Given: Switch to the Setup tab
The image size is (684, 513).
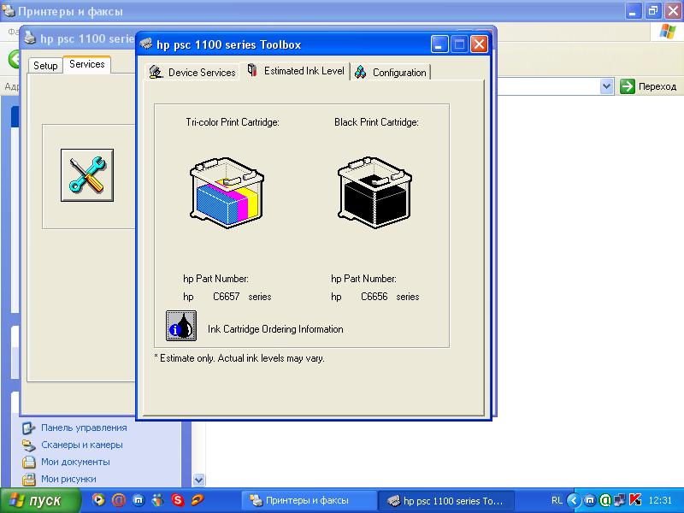Looking at the screenshot, I should click(x=45, y=66).
